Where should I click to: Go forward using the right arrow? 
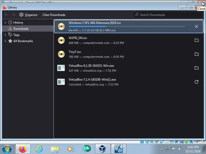click(x=13, y=15)
